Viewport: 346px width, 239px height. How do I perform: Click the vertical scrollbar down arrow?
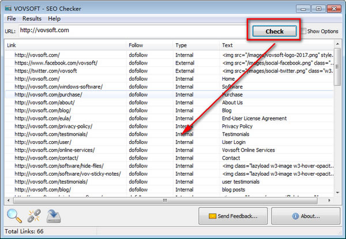tap(337, 193)
